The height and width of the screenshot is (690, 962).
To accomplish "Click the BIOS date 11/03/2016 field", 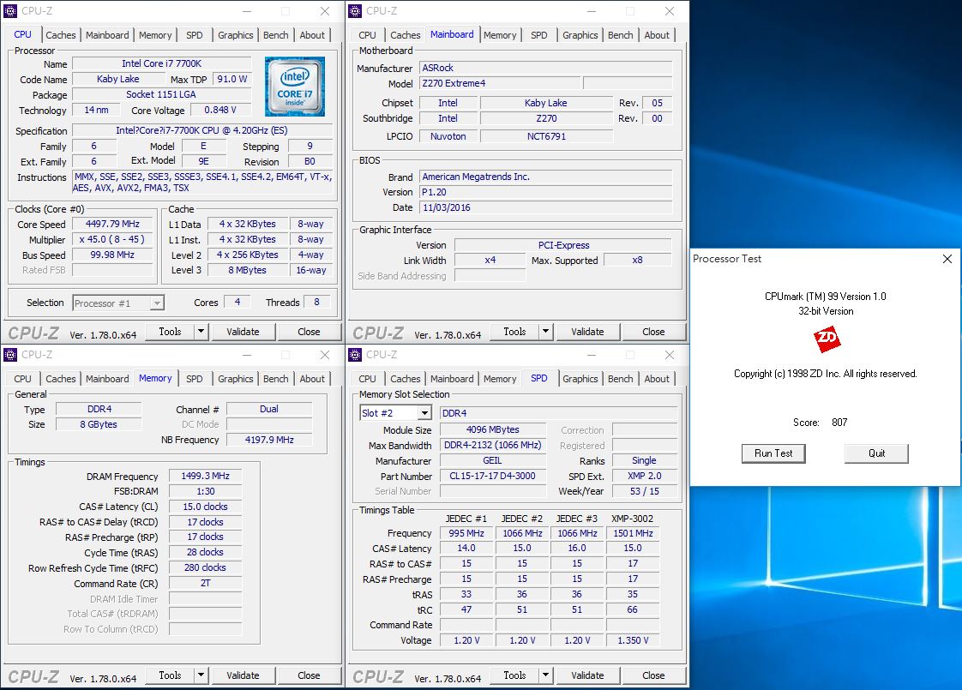I will (545, 207).
